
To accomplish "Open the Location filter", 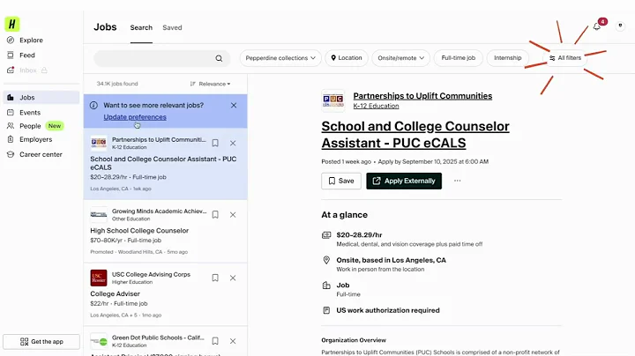I will click(347, 58).
